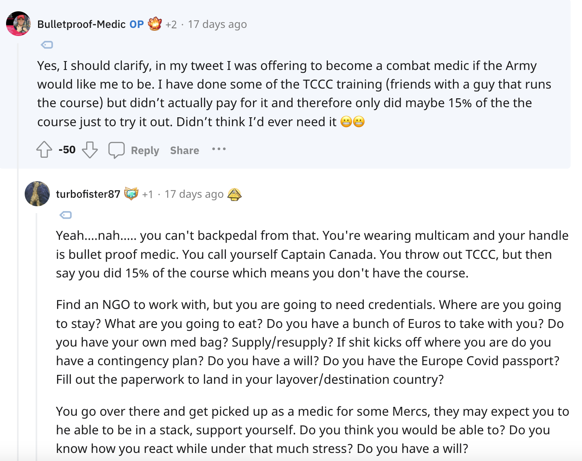
Task: Downvote Bulletproof-Medic's comment
Action: 90,150
